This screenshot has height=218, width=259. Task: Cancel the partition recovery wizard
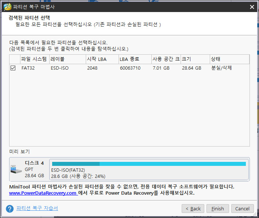click(243, 209)
